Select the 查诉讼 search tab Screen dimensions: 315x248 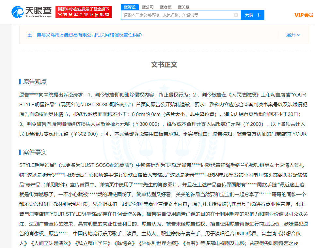pos(130,7)
